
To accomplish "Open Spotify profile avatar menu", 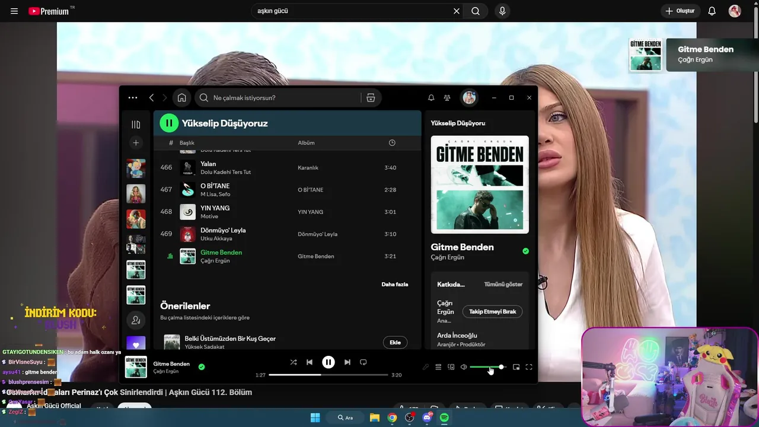I will point(469,98).
